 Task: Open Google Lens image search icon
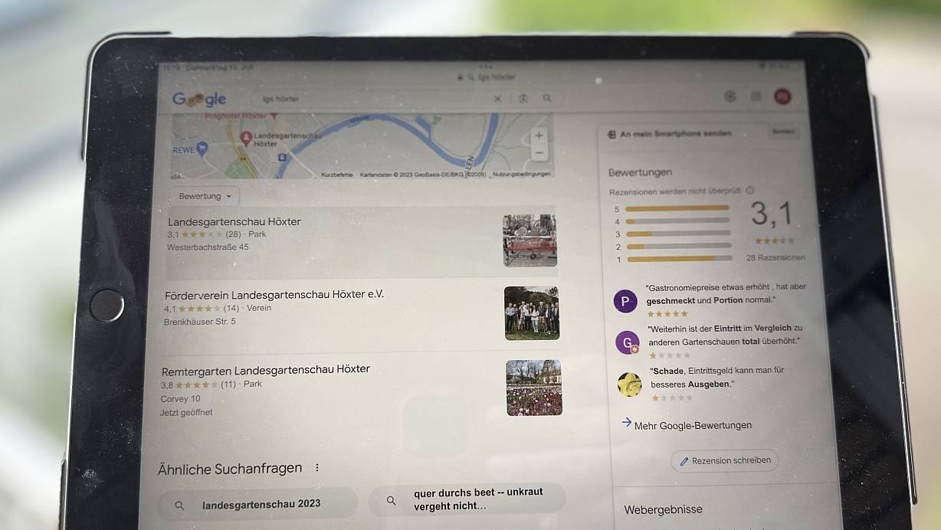[523, 99]
